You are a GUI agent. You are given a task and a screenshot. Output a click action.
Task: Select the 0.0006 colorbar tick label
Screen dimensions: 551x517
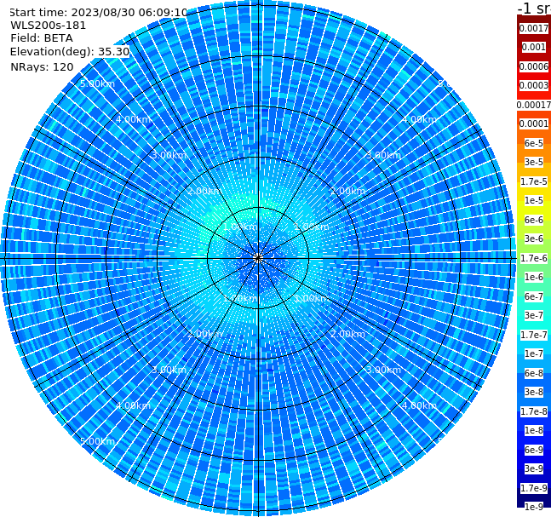(x=534, y=66)
